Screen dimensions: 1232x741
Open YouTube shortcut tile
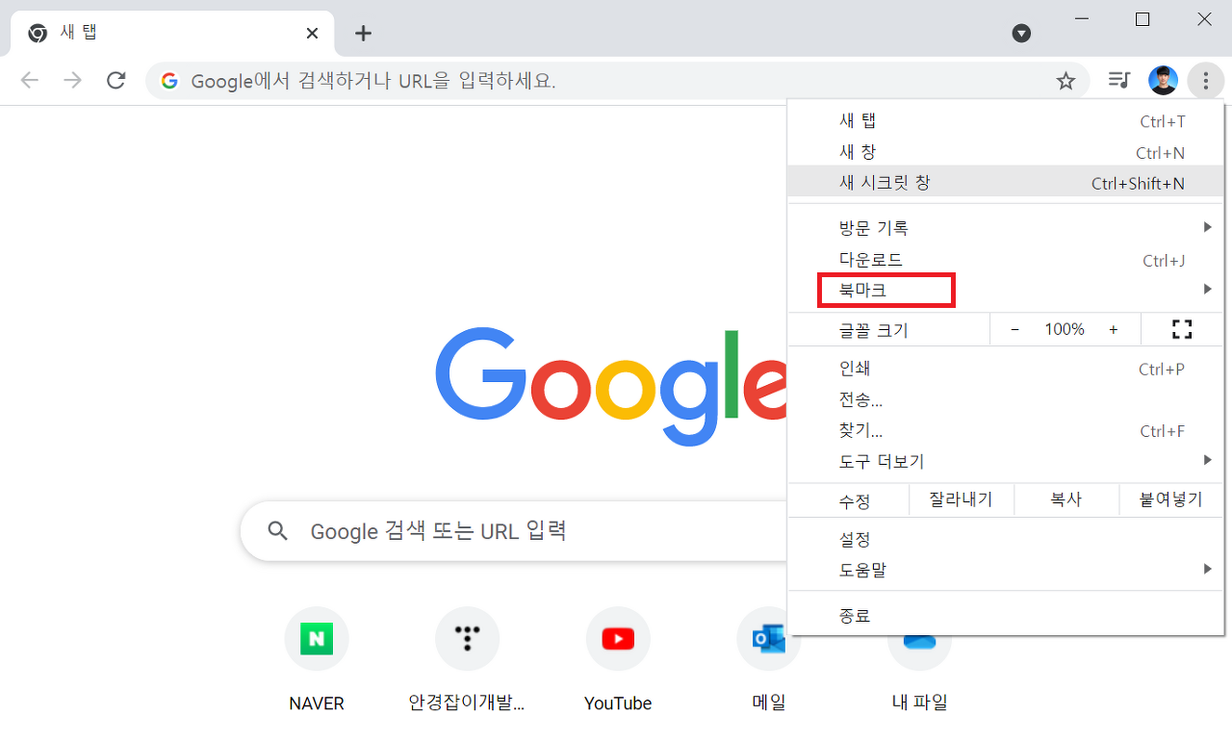(x=618, y=659)
